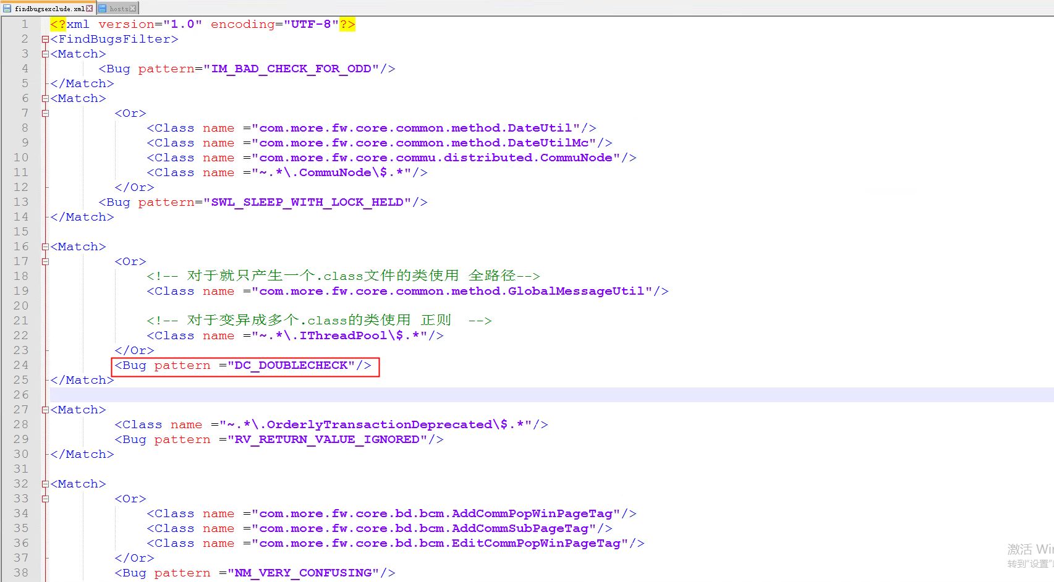Click the class name ending in "GlobalMessageUtil"
The height and width of the screenshot is (582, 1054).
click(452, 291)
